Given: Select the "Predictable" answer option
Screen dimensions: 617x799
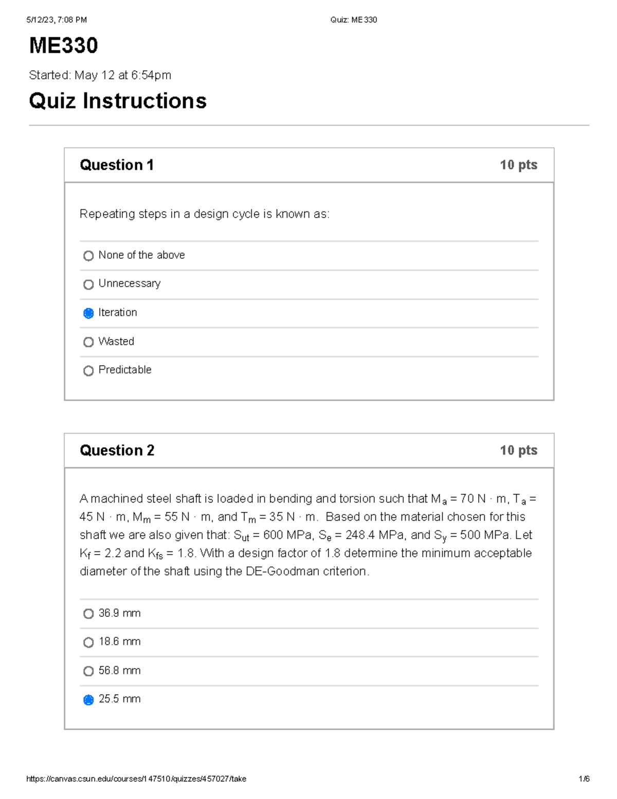Looking at the screenshot, I should [x=89, y=371].
